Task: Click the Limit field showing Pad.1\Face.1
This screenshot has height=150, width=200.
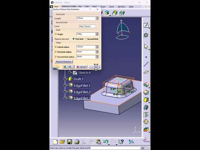Action: [x=87, y=26]
